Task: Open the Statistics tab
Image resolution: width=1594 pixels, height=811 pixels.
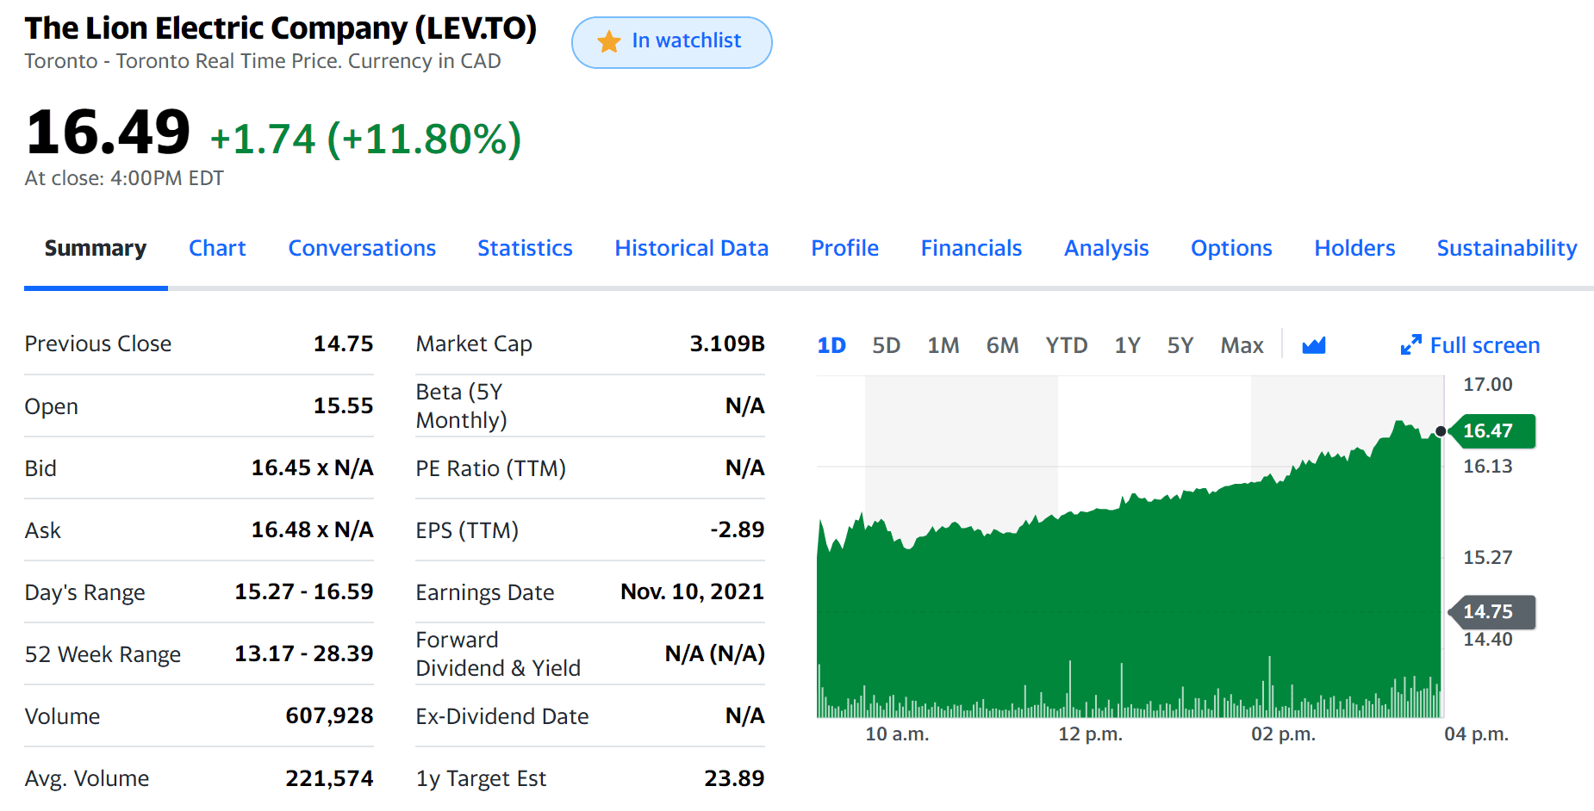Action: (525, 248)
